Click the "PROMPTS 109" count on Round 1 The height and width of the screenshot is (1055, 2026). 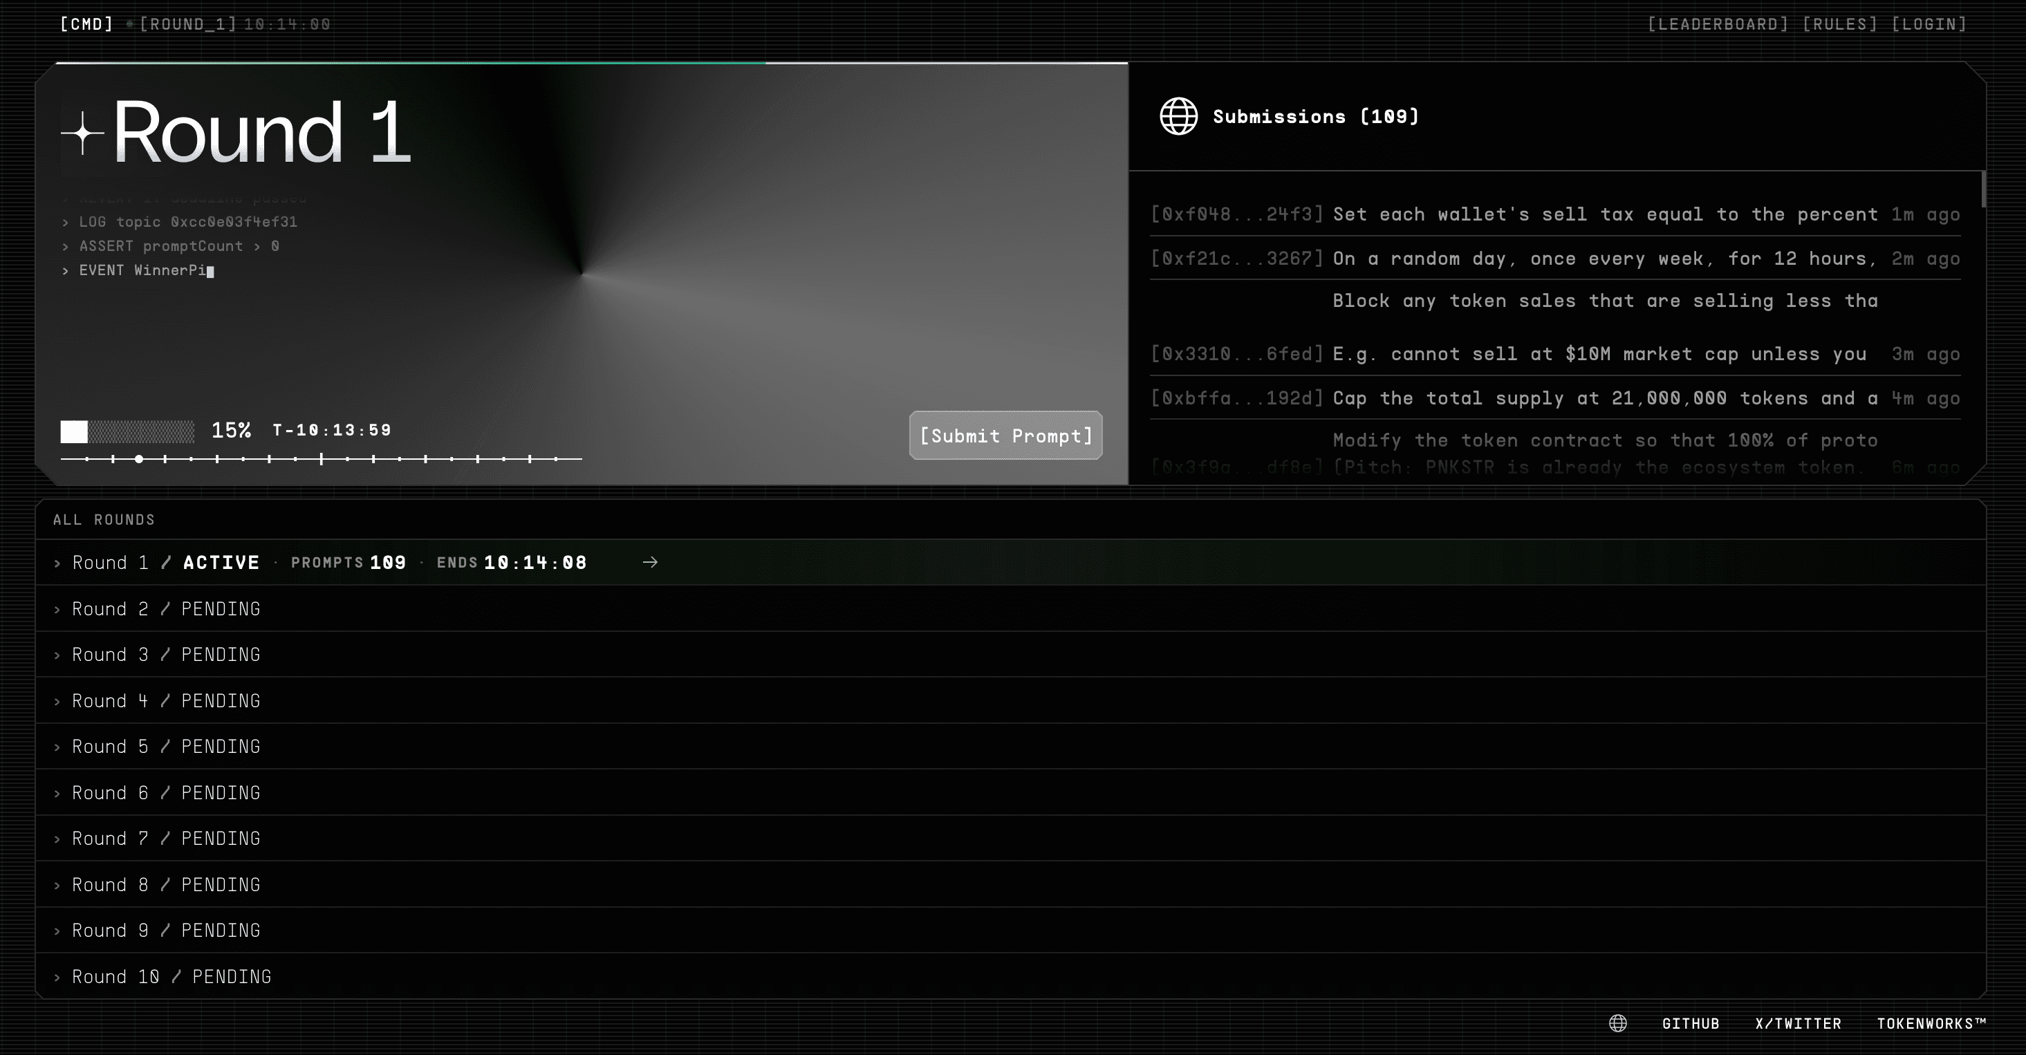pos(348,562)
